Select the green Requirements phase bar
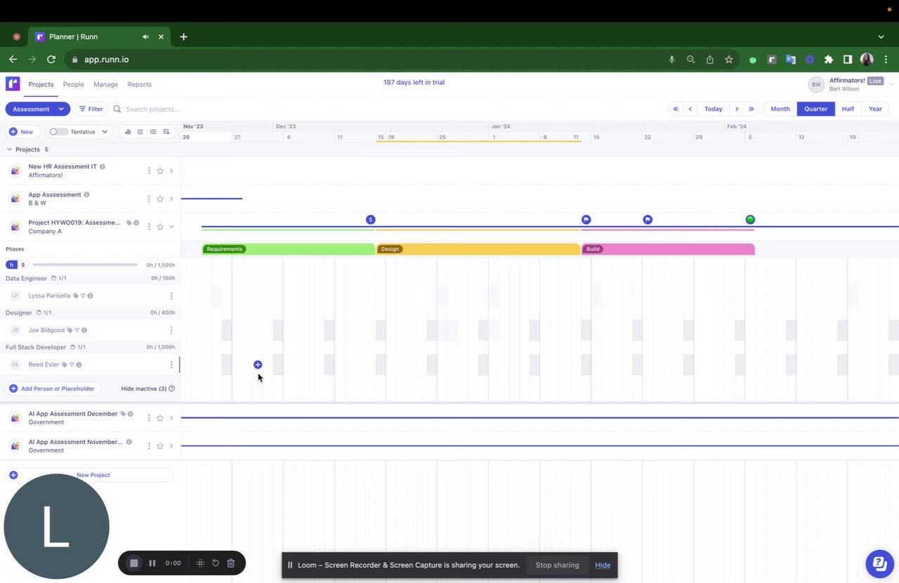This screenshot has width=899, height=583. coord(289,249)
